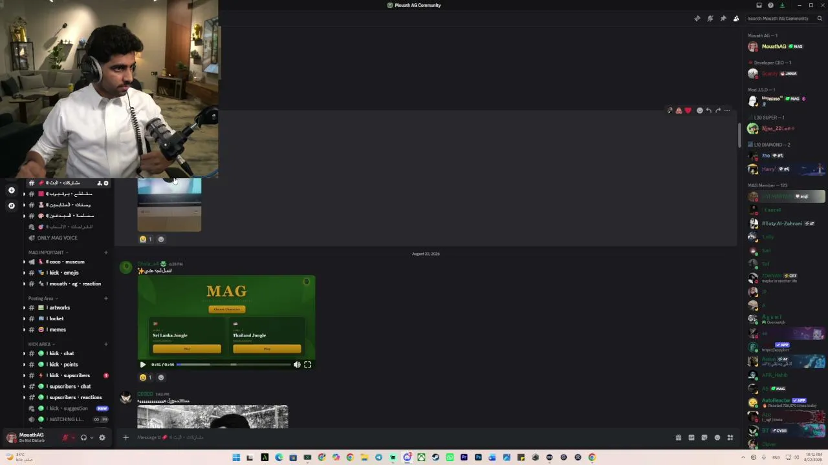The image size is (828, 465).
Task: Collapse MAG IMPORTANT category
Action: tap(47, 253)
